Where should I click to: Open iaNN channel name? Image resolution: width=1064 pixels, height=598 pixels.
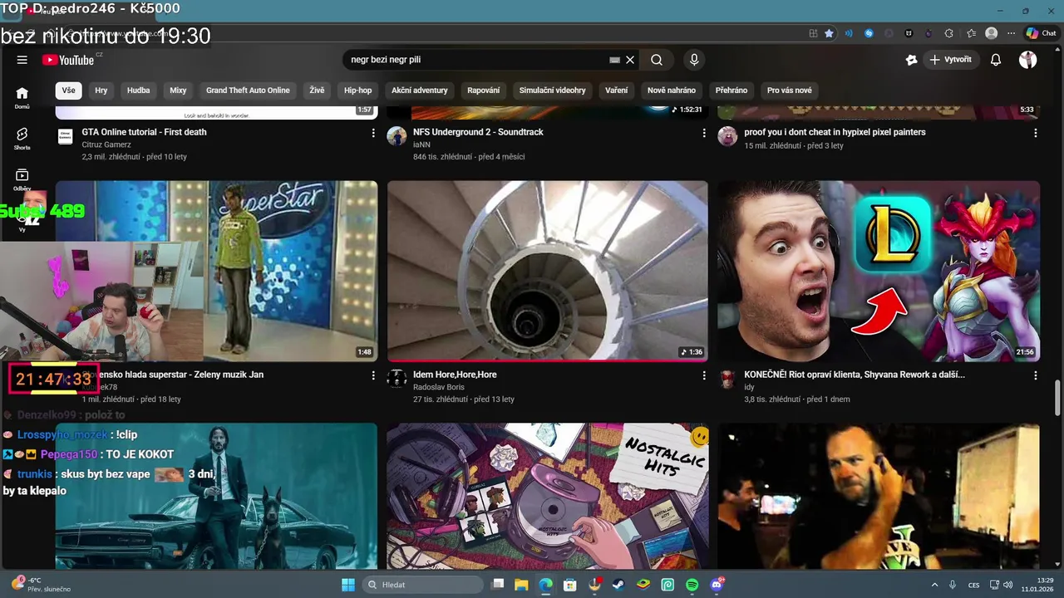coord(421,145)
